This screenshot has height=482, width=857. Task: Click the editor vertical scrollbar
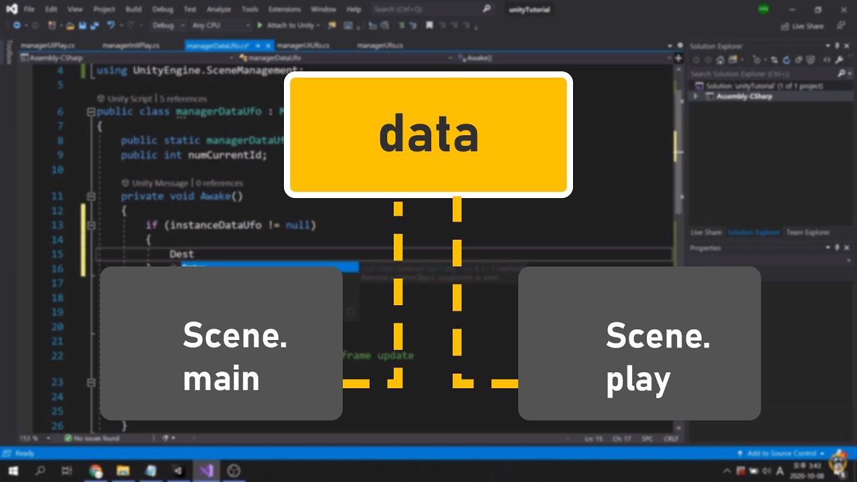678,248
